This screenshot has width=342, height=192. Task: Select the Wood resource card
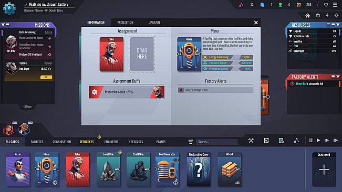point(230,169)
